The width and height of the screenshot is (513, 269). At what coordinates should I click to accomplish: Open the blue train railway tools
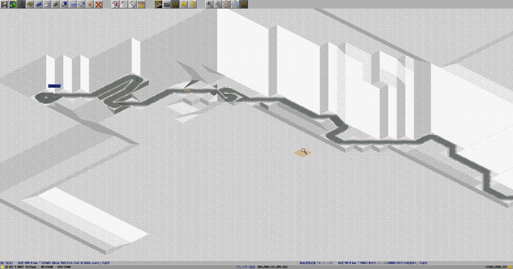(x=38, y=4)
